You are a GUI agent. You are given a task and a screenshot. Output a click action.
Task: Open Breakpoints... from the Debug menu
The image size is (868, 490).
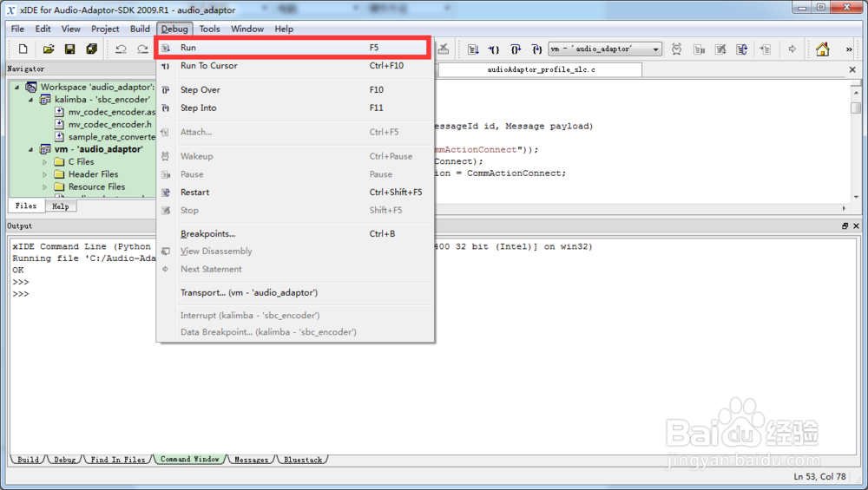(x=295, y=234)
